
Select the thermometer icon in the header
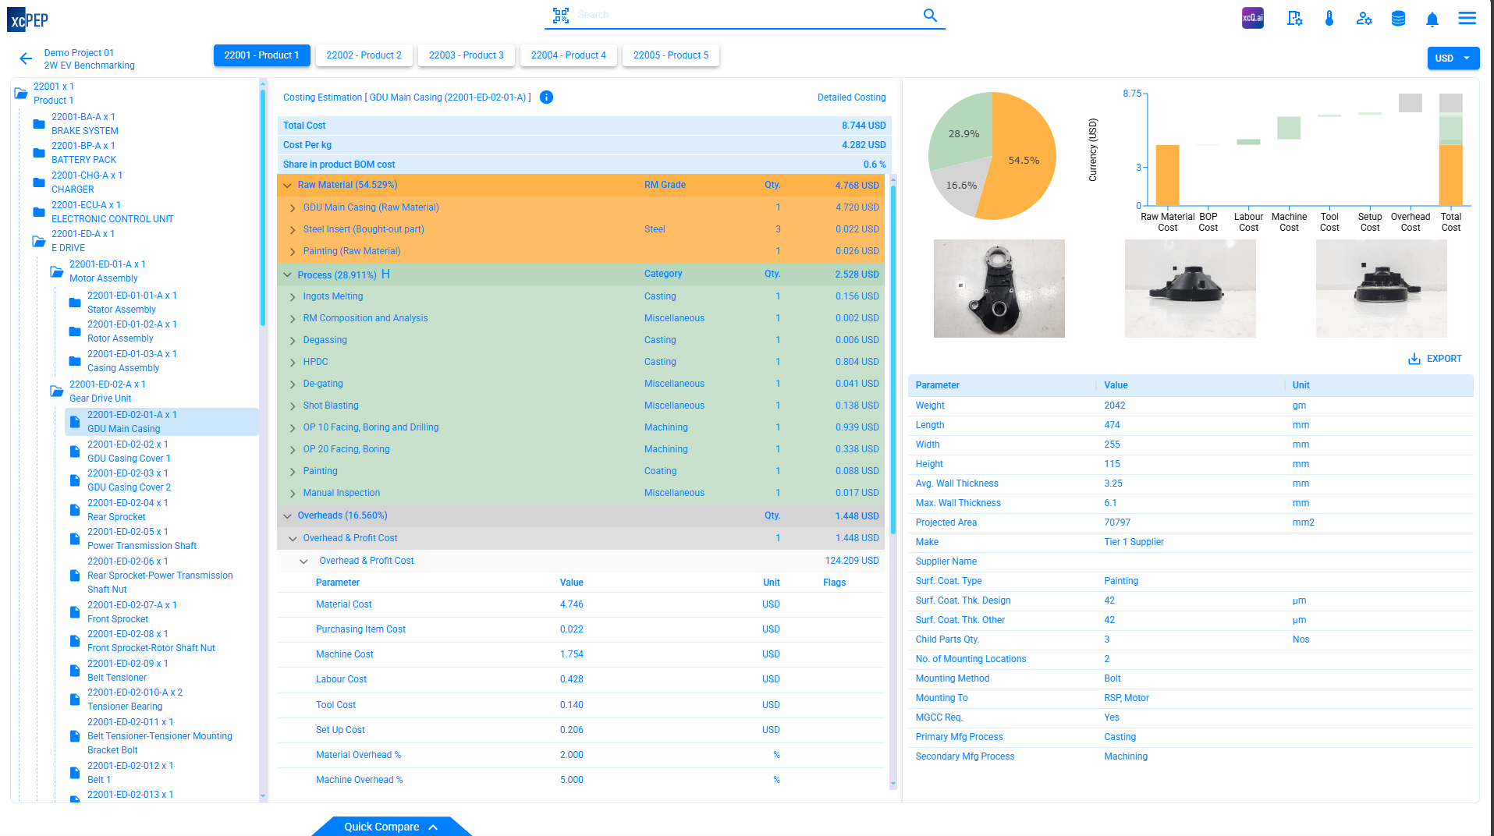click(x=1329, y=19)
